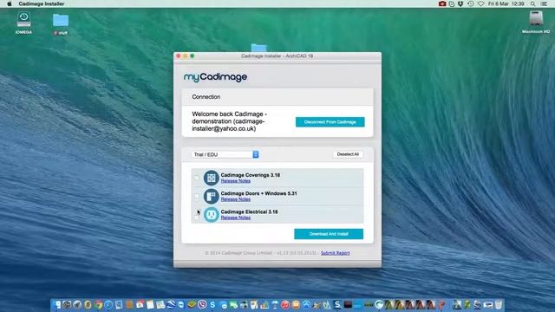The image size is (555, 312).
Task: Click the date and time in menu bar
Action: 506,3
